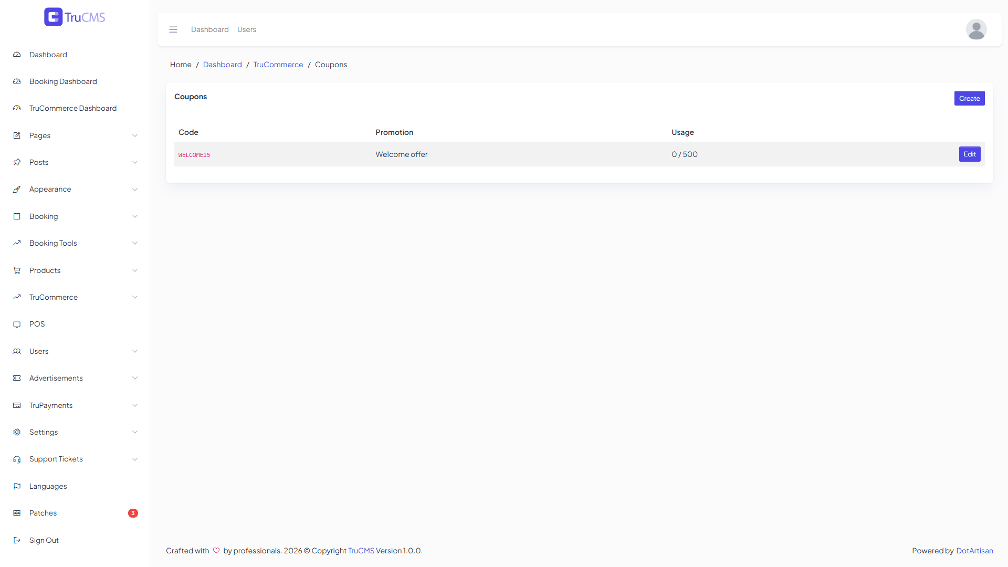The image size is (1008, 567).
Task: Follow the TruCommerce breadcrumb link
Action: click(278, 65)
